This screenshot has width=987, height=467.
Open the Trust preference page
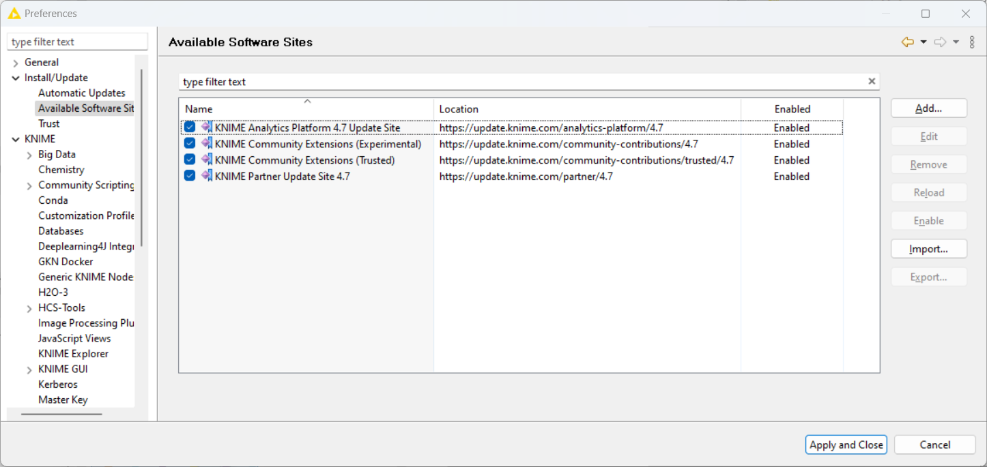[49, 123]
